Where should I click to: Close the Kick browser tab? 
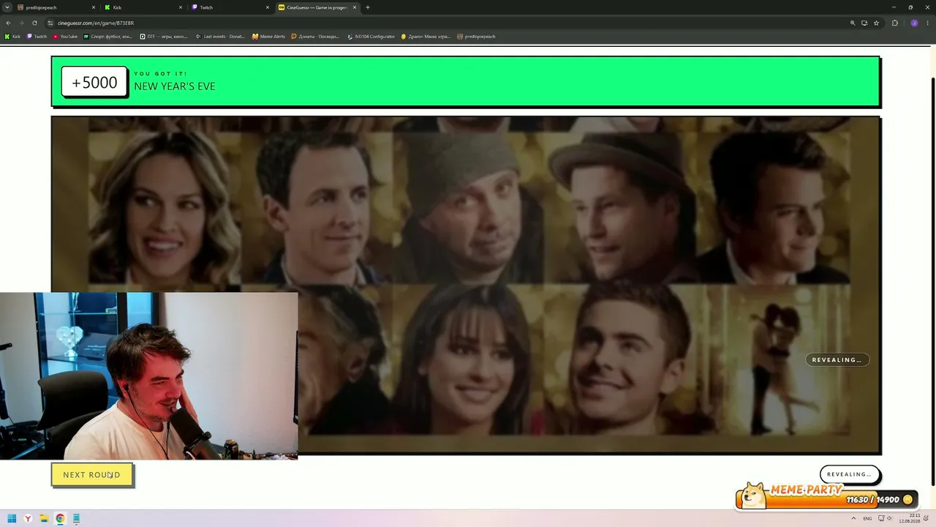(181, 7)
